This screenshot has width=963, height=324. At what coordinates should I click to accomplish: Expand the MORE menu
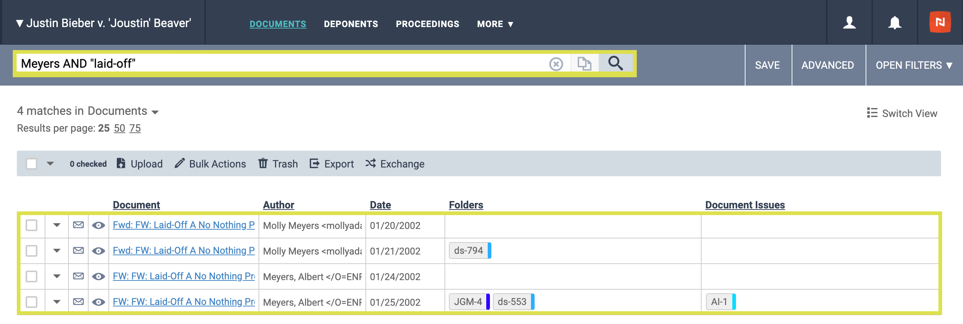pyautogui.click(x=495, y=24)
